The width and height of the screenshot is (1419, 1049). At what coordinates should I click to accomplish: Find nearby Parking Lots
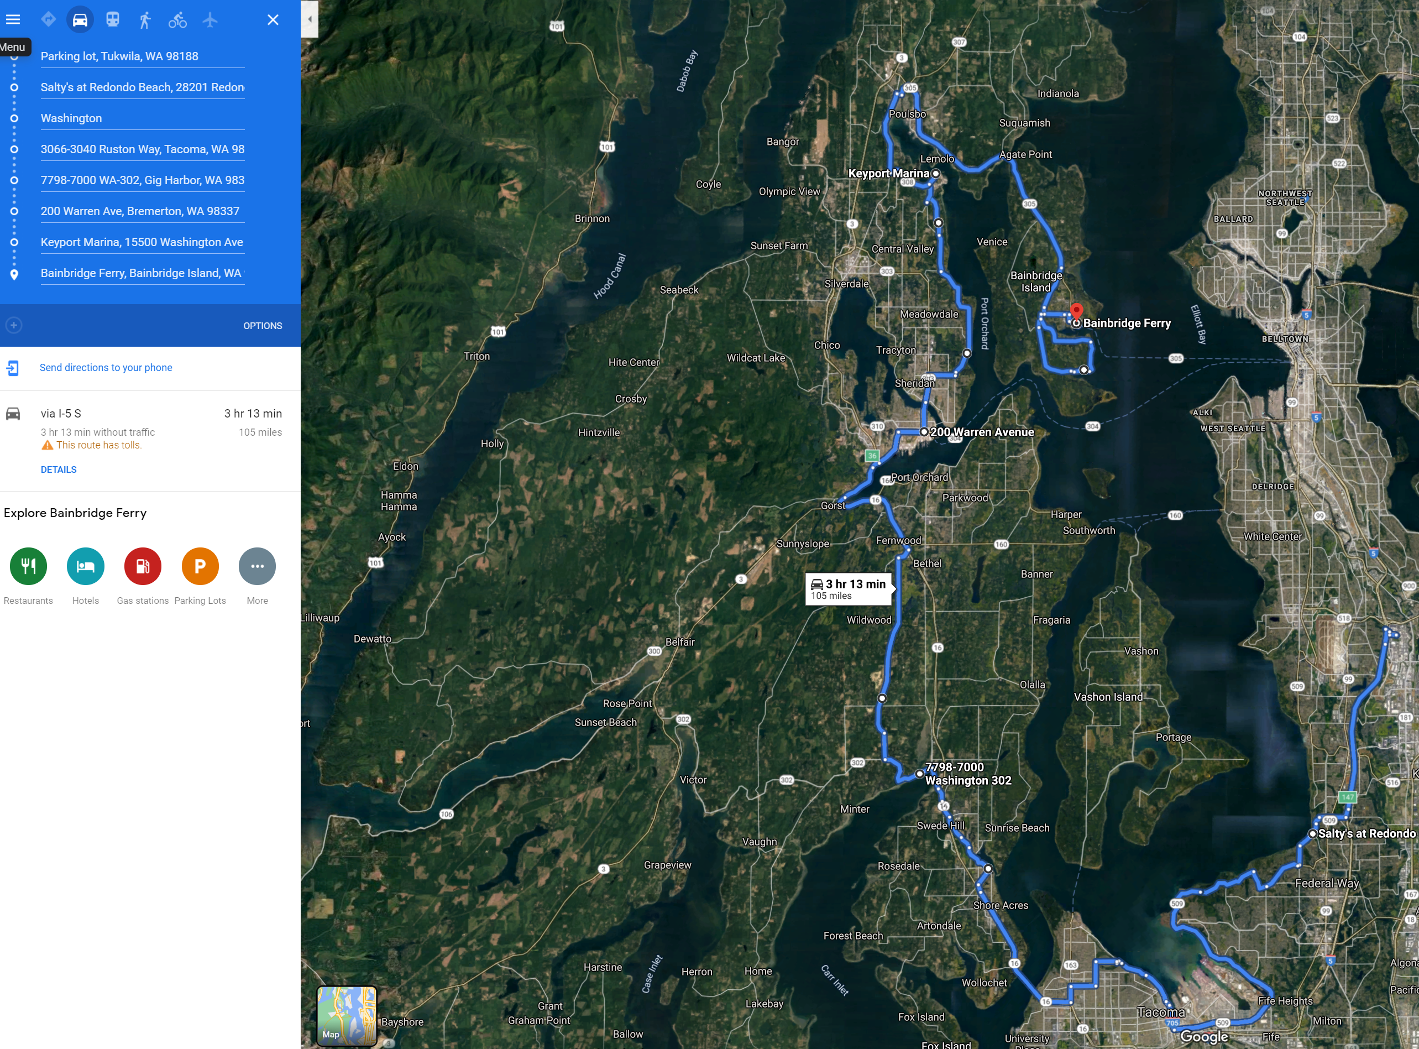[200, 566]
